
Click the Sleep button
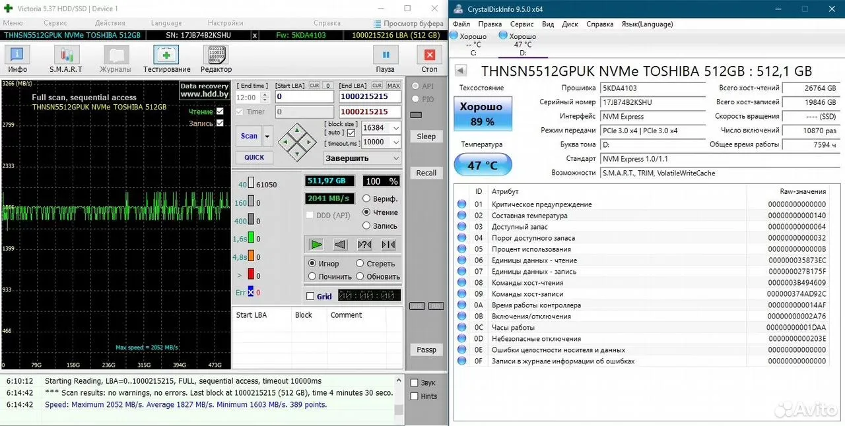pos(426,137)
